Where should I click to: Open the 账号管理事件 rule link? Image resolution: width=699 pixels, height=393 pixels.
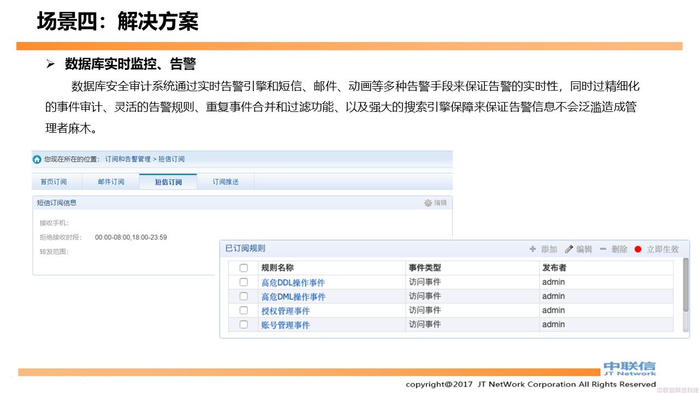(x=286, y=325)
